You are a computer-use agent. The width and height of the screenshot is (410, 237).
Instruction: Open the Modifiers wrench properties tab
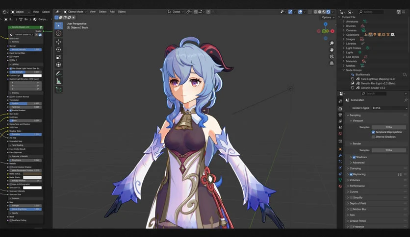(340, 155)
